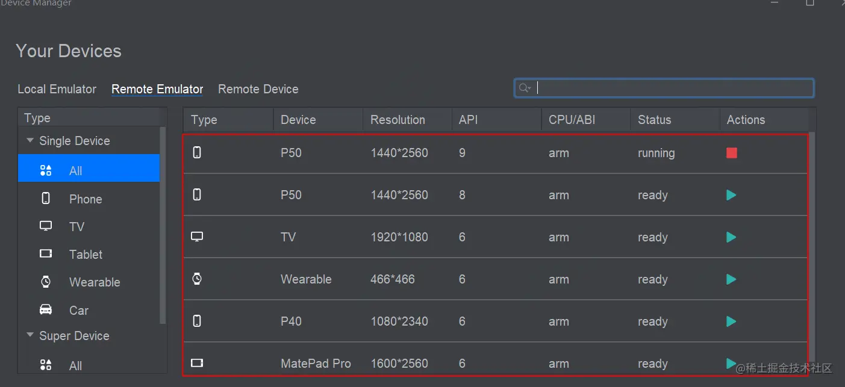Sort by the Type table column header
This screenshot has width=845, height=387.
click(x=228, y=120)
